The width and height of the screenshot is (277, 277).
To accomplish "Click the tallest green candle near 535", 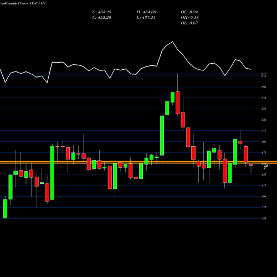I will click(x=162, y=136).
